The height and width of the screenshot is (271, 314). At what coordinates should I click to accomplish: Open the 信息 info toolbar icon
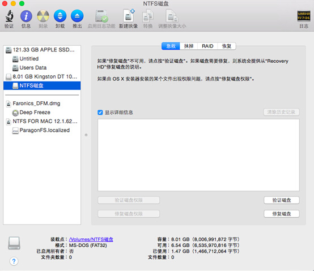(x=26, y=16)
